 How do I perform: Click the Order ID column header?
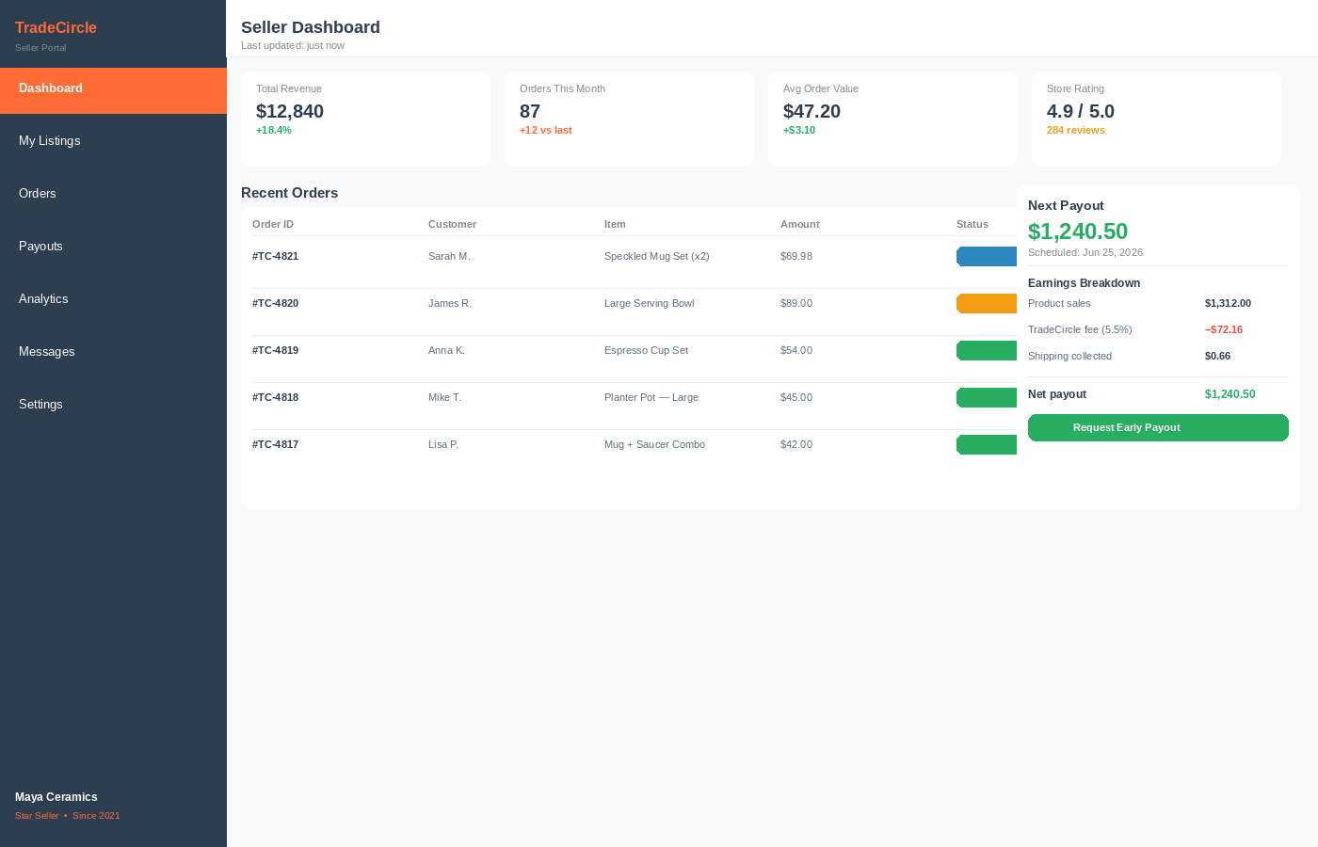pos(273,224)
